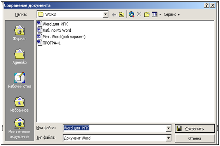Open Мое сетевое окружение
This screenshot has width=220, height=146.
19,128
